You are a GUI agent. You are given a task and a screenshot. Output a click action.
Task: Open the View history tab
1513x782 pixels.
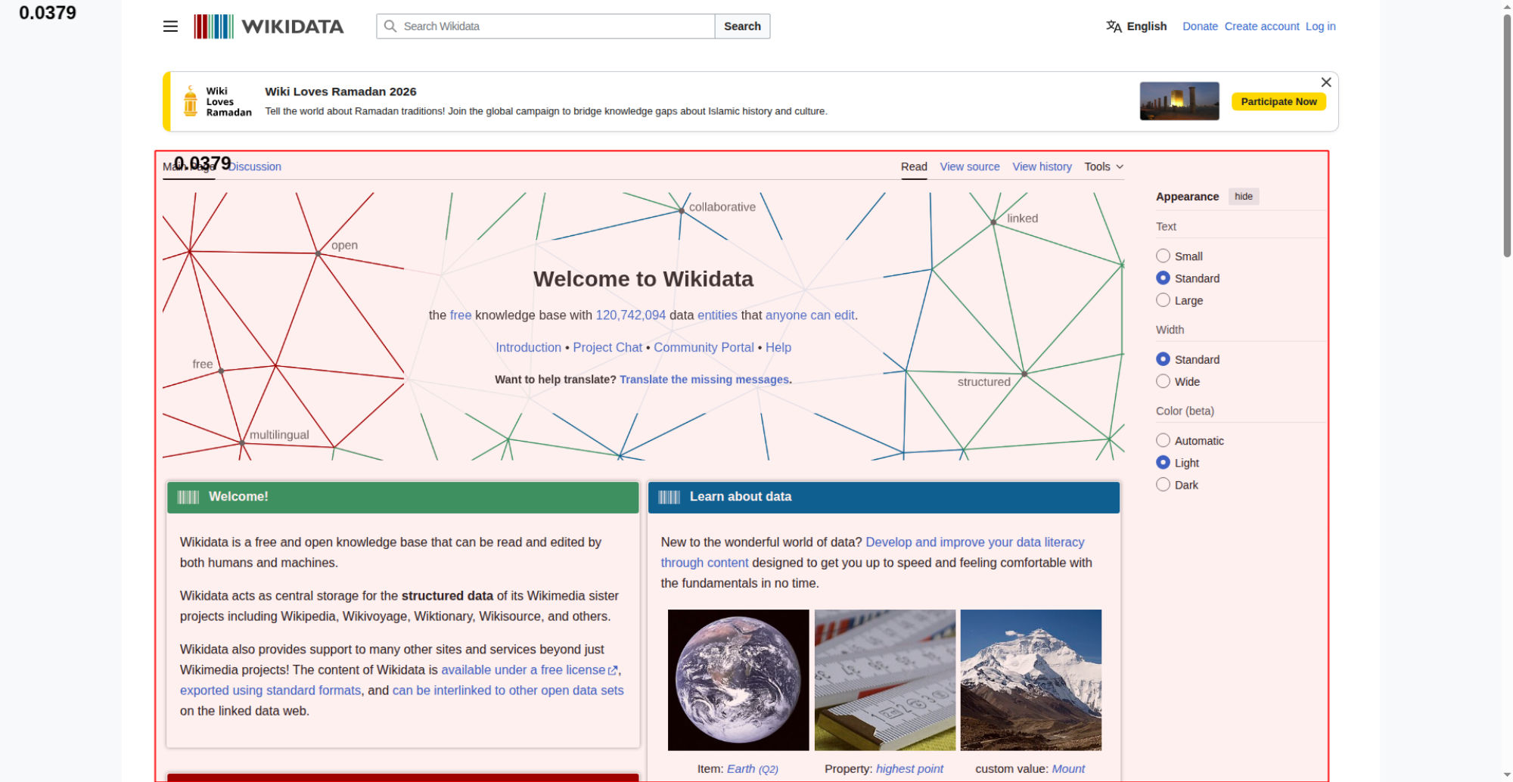1042,166
